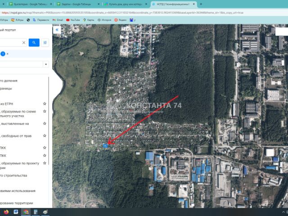Image resolution: width=288 pixels, height=216 pixels.
Task: Open the 'Яндекс' bookmark
Action: 121,20
